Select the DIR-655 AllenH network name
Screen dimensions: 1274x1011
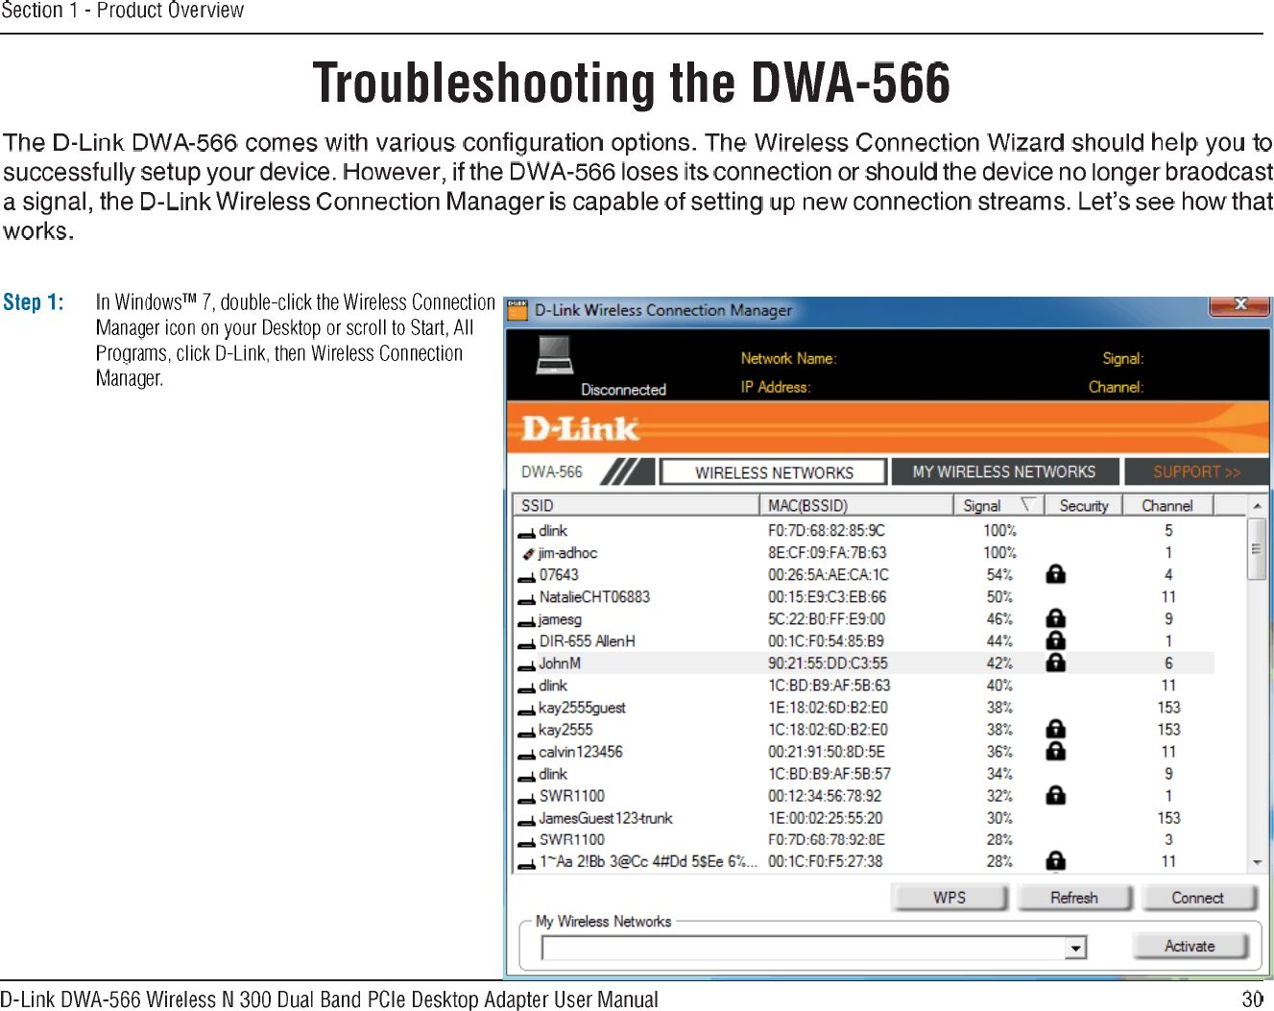pyautogui.click(x=587, y=641)
